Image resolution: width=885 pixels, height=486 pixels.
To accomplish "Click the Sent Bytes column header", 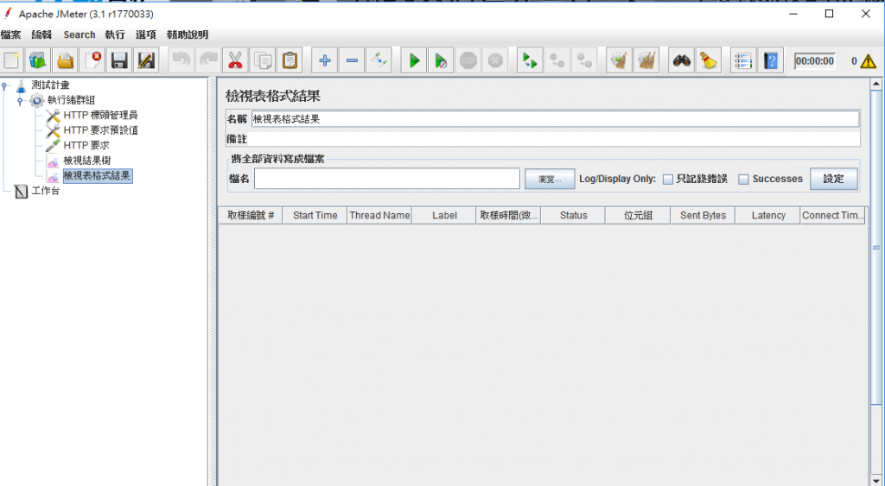I will click(x=703, y=215).
